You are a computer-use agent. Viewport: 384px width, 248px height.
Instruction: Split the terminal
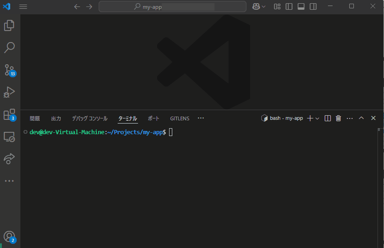[x=327, y=118]
